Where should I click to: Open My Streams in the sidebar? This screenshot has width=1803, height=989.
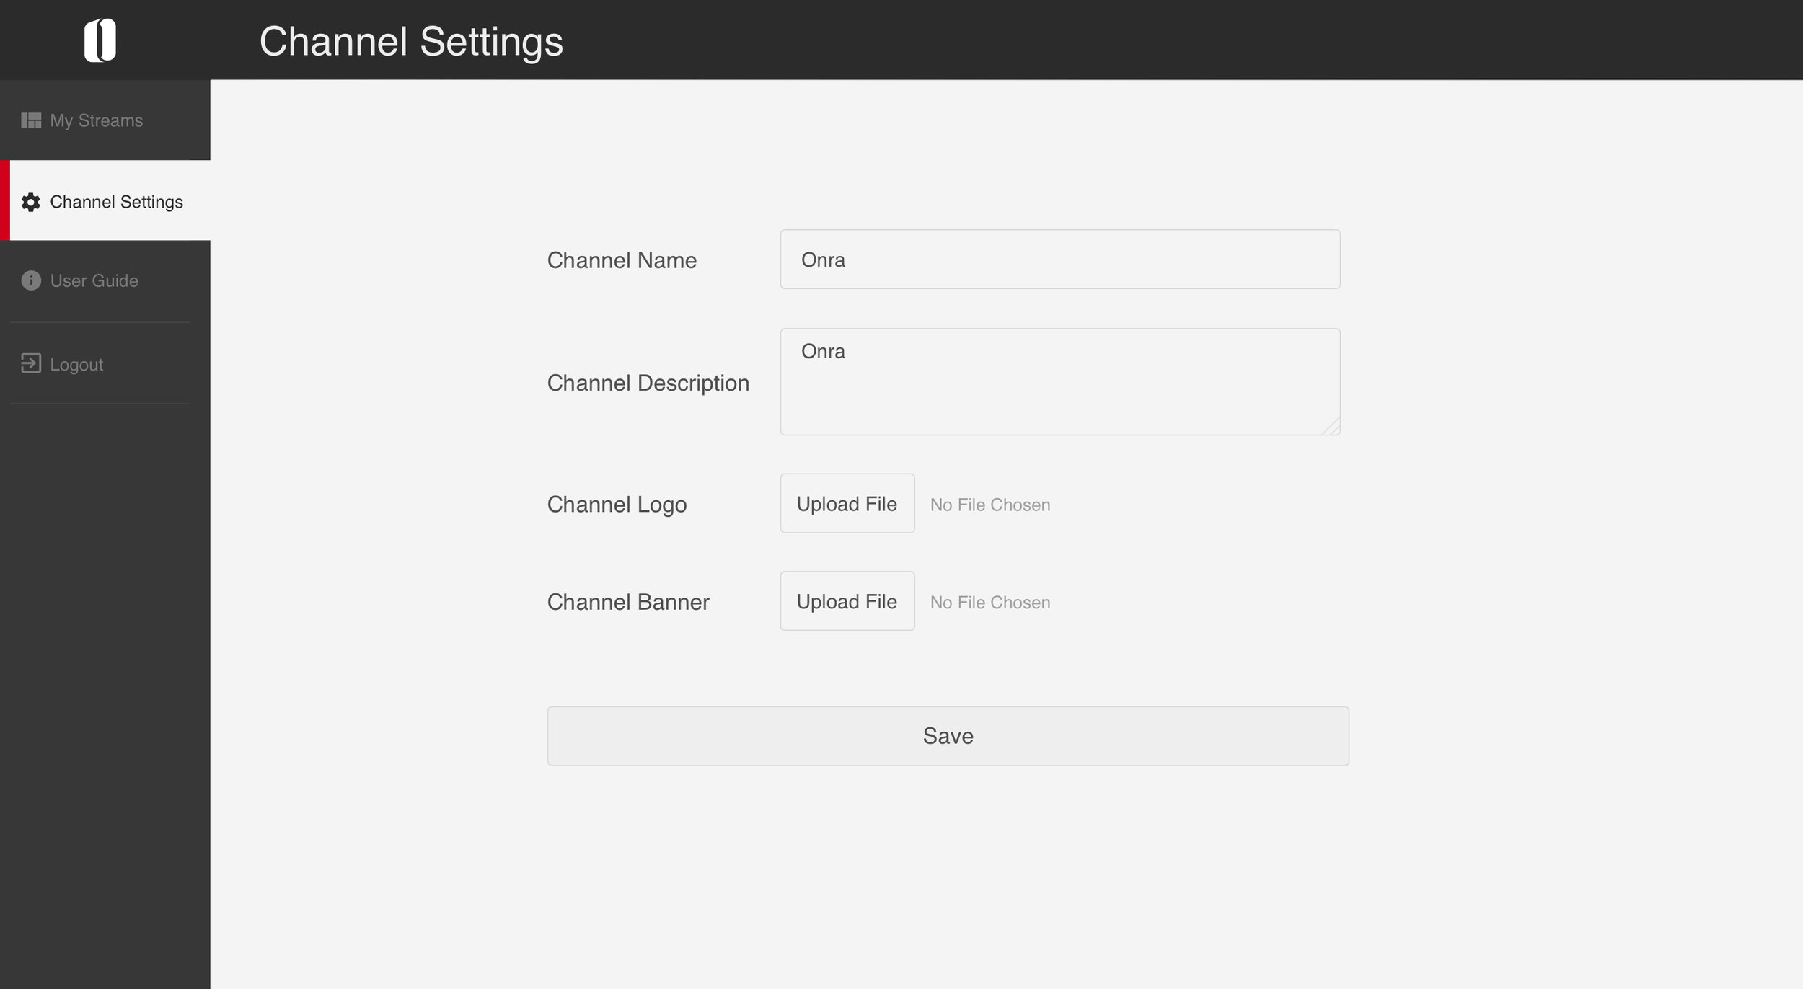point(105,120)
